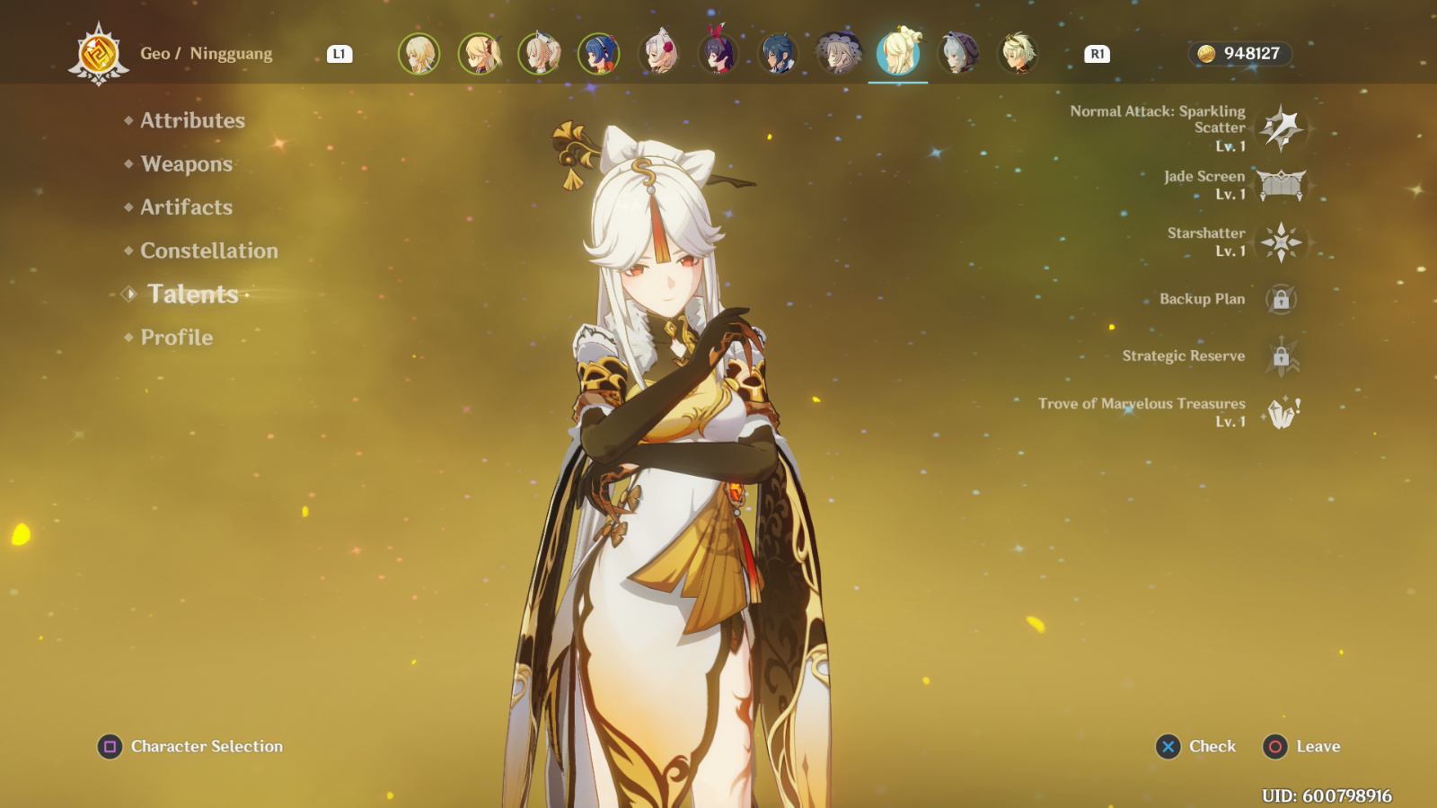Click the locked Backup Plan padlock icon
1437x808 pixels.
point(1281,299)
